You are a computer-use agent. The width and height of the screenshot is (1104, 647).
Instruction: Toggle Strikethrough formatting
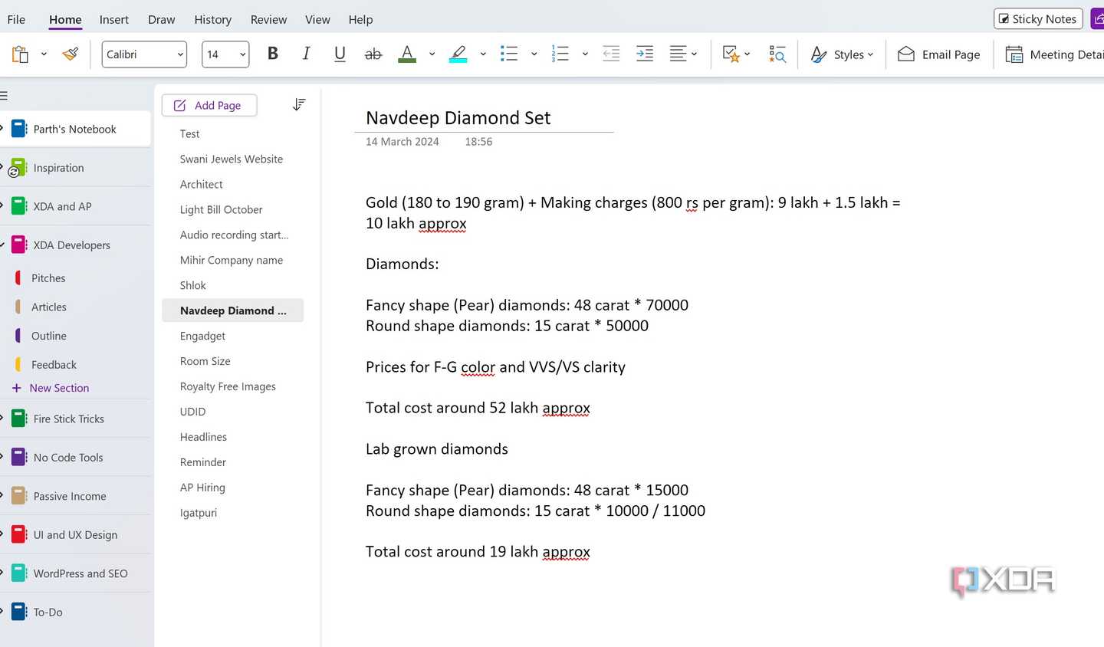tap(373, 54)
